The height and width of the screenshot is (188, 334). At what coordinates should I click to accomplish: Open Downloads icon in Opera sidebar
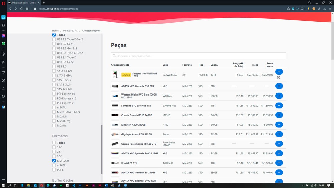(3, 88)
